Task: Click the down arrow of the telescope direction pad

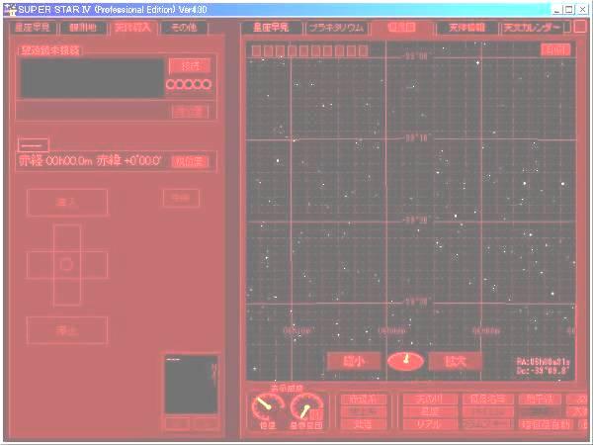Action: (67, 292)
